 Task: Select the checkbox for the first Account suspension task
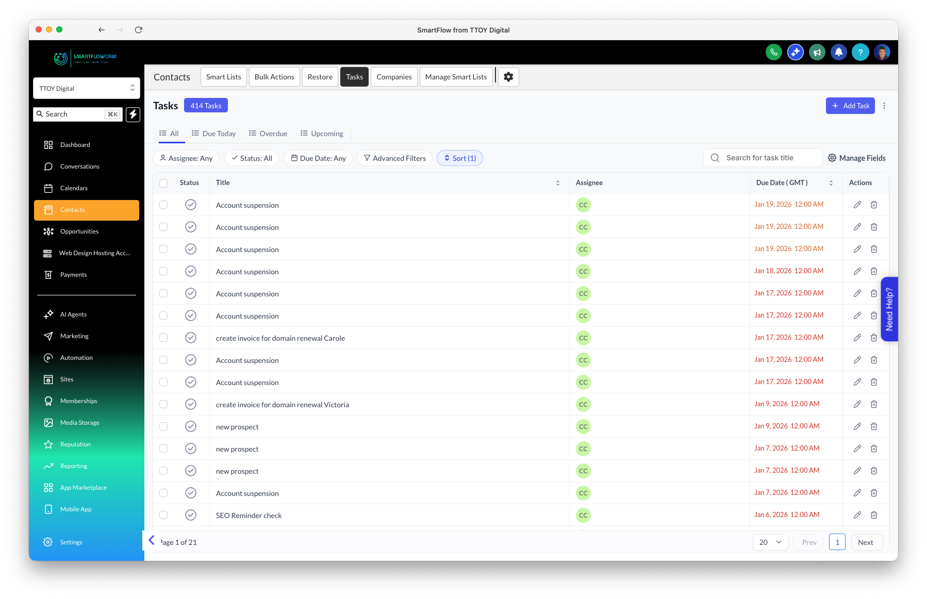coord(163,204)
